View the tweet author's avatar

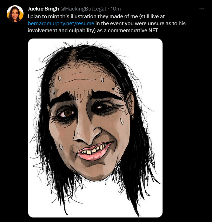pos(15,14)
